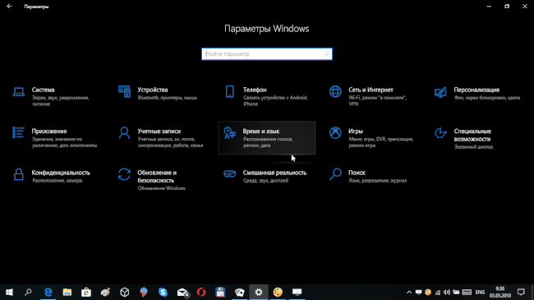The width and height of the screenshot is (534, 300).
Task: Open Игры Xbox logo icon
Action: pos(335,133)
